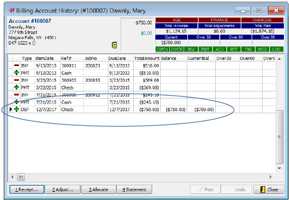
Task: Click the OVERDUE button
Action: 262,20
